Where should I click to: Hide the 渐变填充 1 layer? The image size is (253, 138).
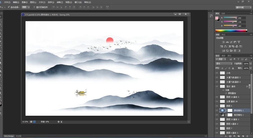[217, 115]
